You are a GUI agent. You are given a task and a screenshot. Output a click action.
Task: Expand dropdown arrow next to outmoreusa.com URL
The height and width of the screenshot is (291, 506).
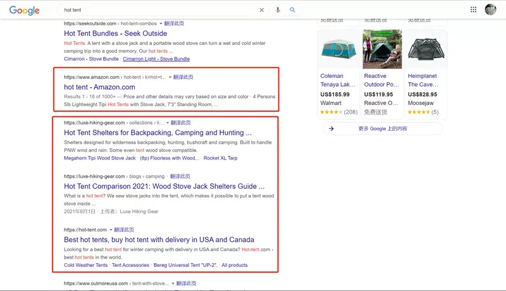[173, 283]
